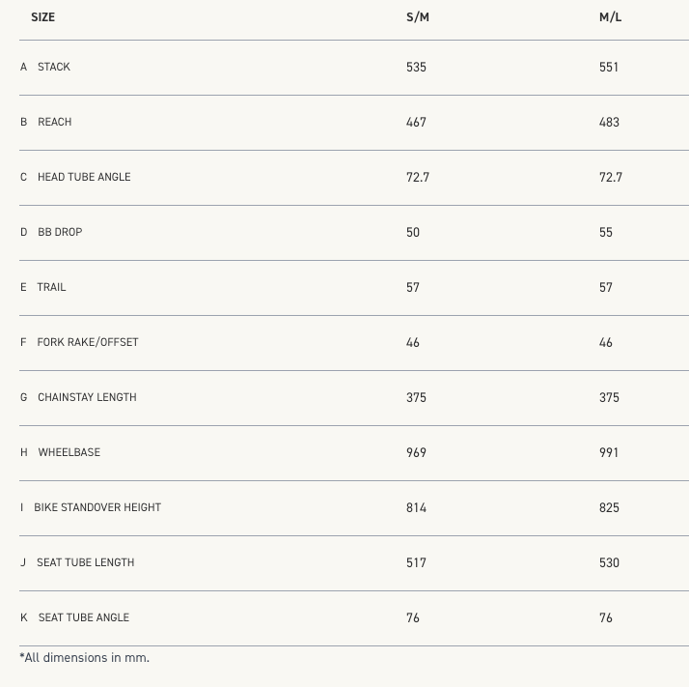Select the FORK RAKE/OFFSET label
The height and width of the screenshot is (687, 689).
point(88,342)
